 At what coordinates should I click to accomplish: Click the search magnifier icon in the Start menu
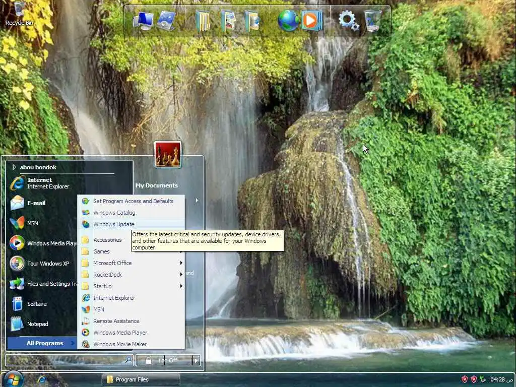click(128, 360)
